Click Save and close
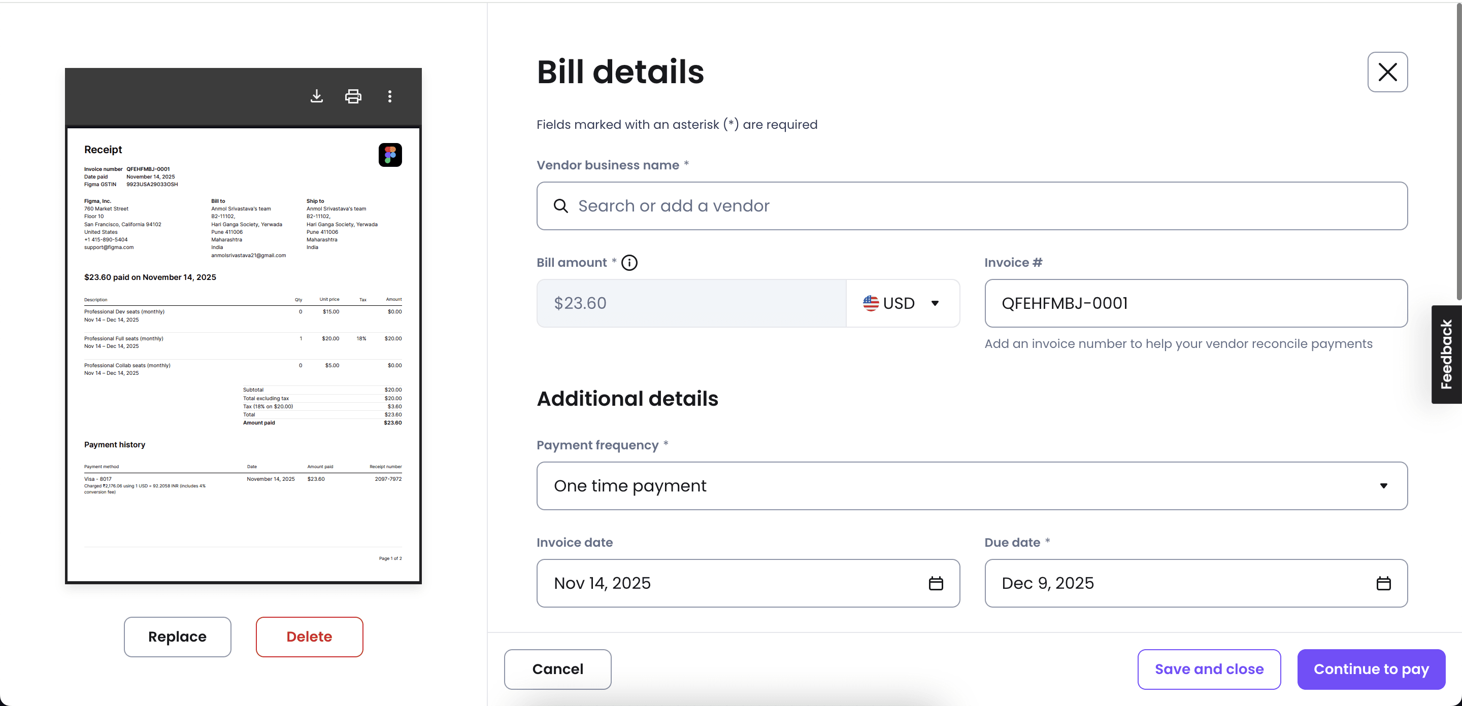The width and height of the screenshot is (1462, 706). pos(1209,669)
